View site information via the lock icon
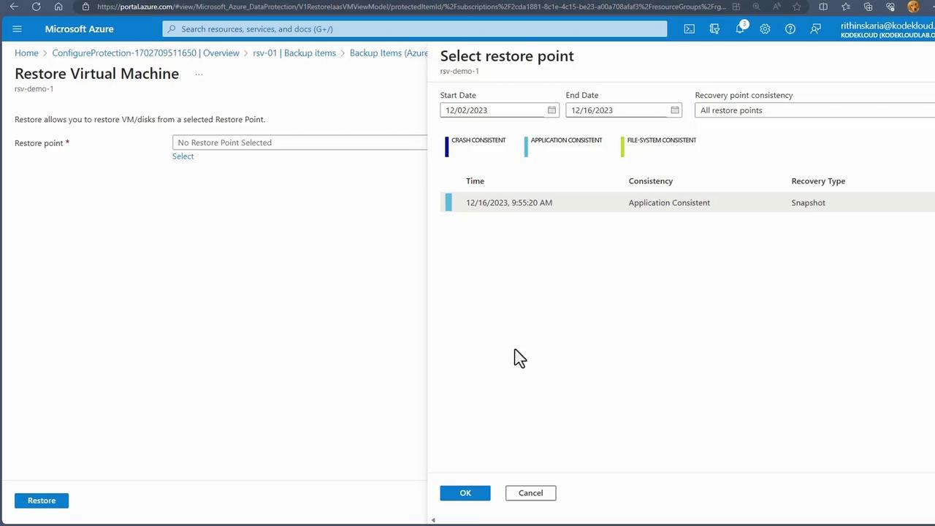 [x=85, y=7]
